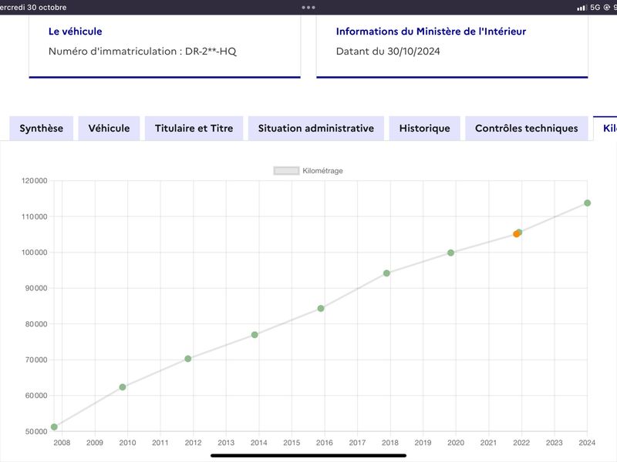This screenshot has width=617, height=462.
Task: Click the Le véhicule card heading
Action: click(x=75, y=32)
